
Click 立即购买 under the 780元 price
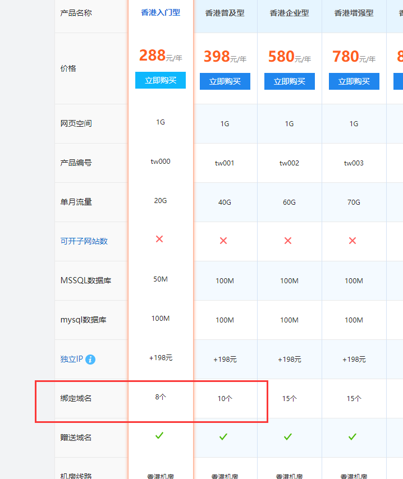tap(354, 81)
